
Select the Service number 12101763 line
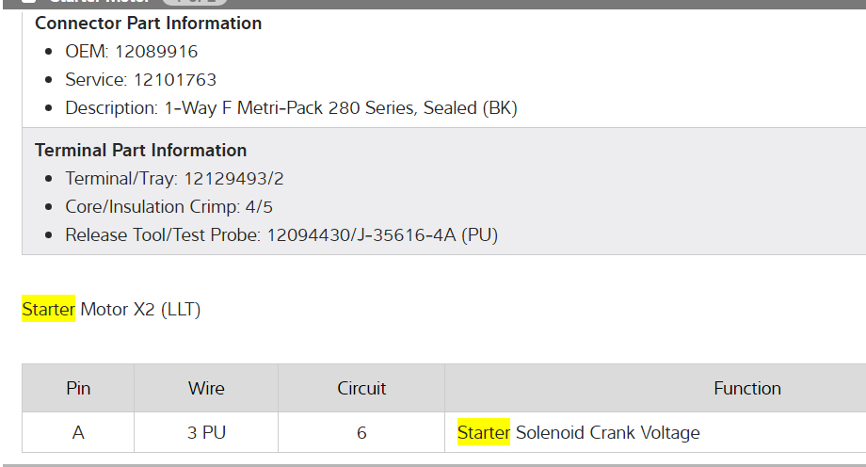[140, 80]
